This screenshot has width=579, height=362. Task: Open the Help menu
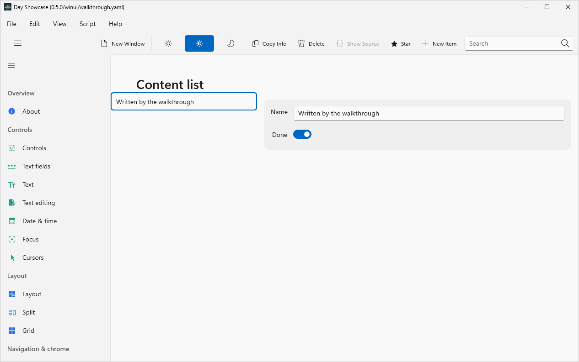115,24
